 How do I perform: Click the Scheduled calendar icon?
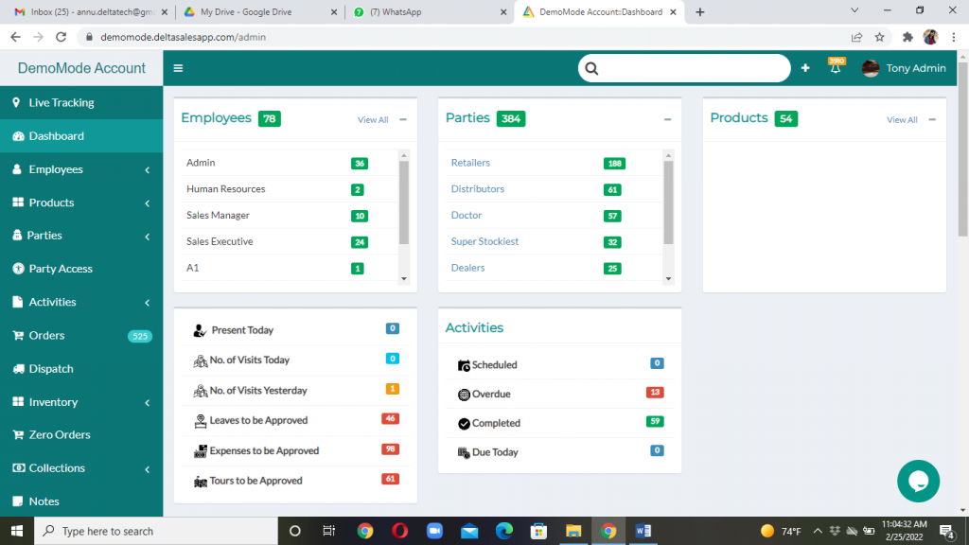click(x=464, y=365)
